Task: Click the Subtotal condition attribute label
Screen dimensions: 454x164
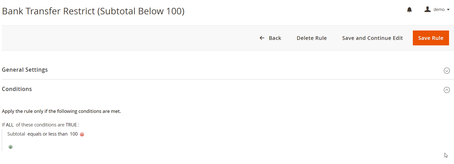Action: pyautogui.click(x=16, y=134)
